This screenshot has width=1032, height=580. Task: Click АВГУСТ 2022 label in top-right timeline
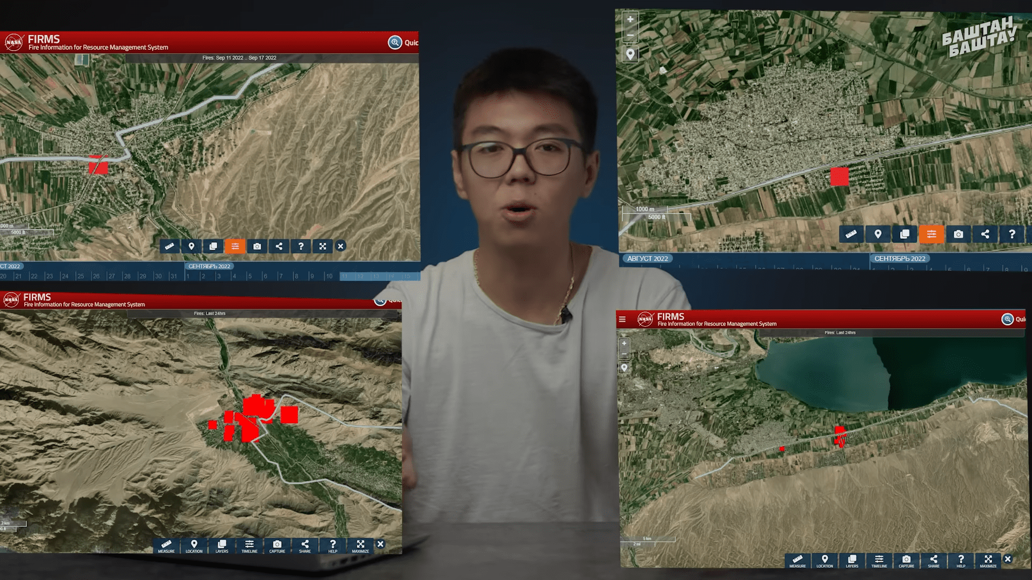[x=648, y=258]
